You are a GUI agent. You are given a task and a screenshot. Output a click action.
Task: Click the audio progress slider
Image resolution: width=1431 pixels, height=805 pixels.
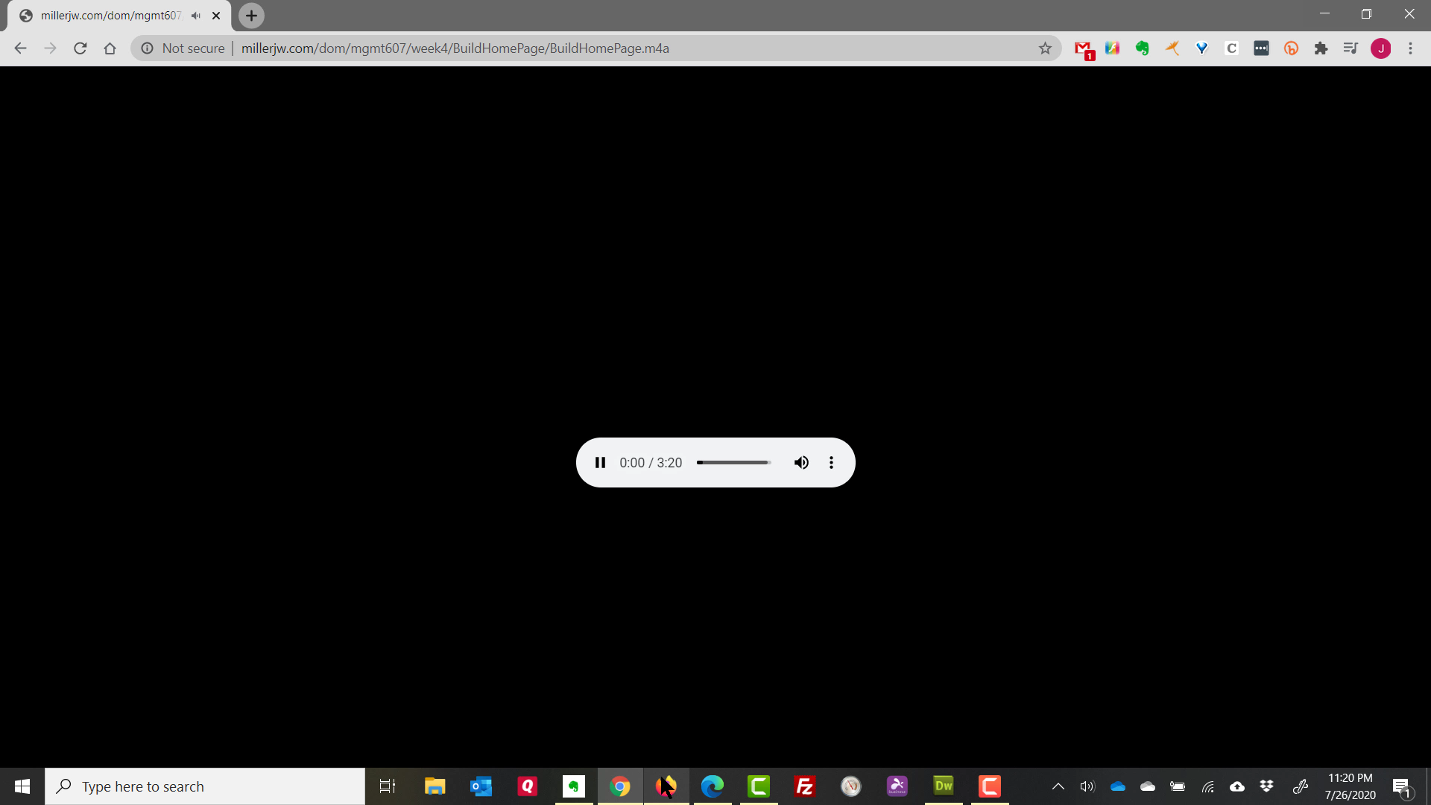point(733,463)
